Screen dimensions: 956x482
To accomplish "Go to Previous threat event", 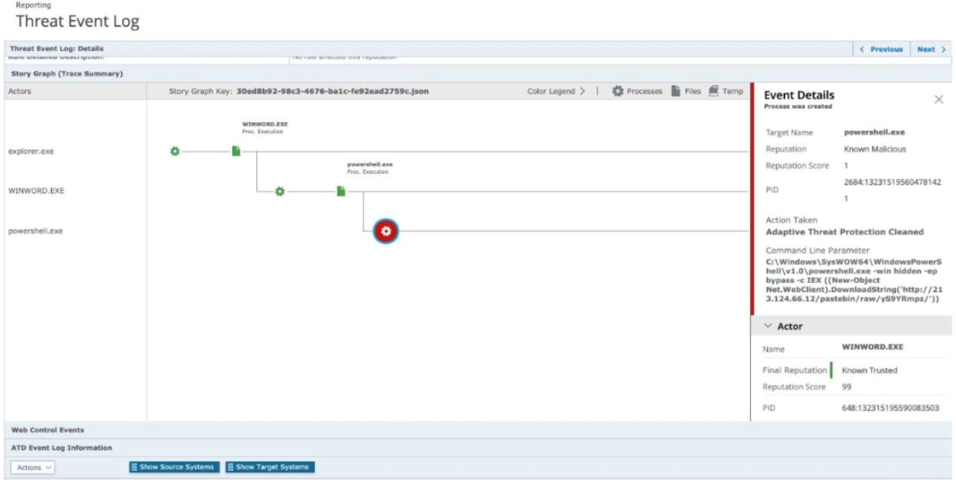I will pyautogui.click(x=882, y=50).
